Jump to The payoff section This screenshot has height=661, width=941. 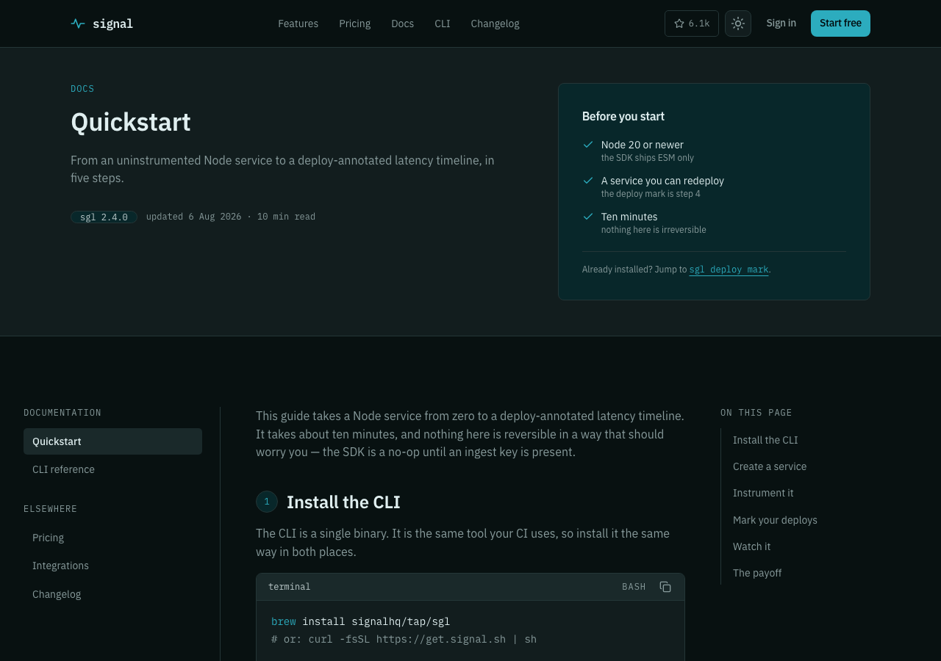click(x=757, y=573)
